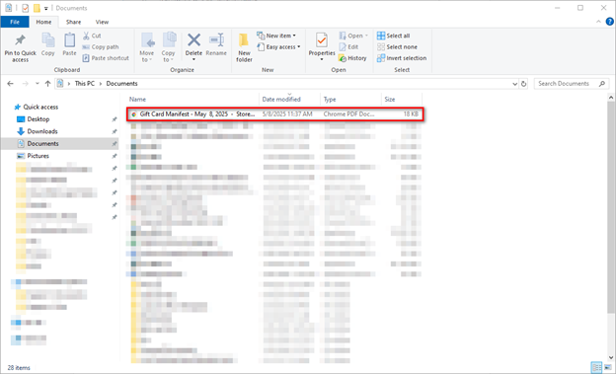
Task: Click Select all in ribbon
Action: tap(393, 36)
